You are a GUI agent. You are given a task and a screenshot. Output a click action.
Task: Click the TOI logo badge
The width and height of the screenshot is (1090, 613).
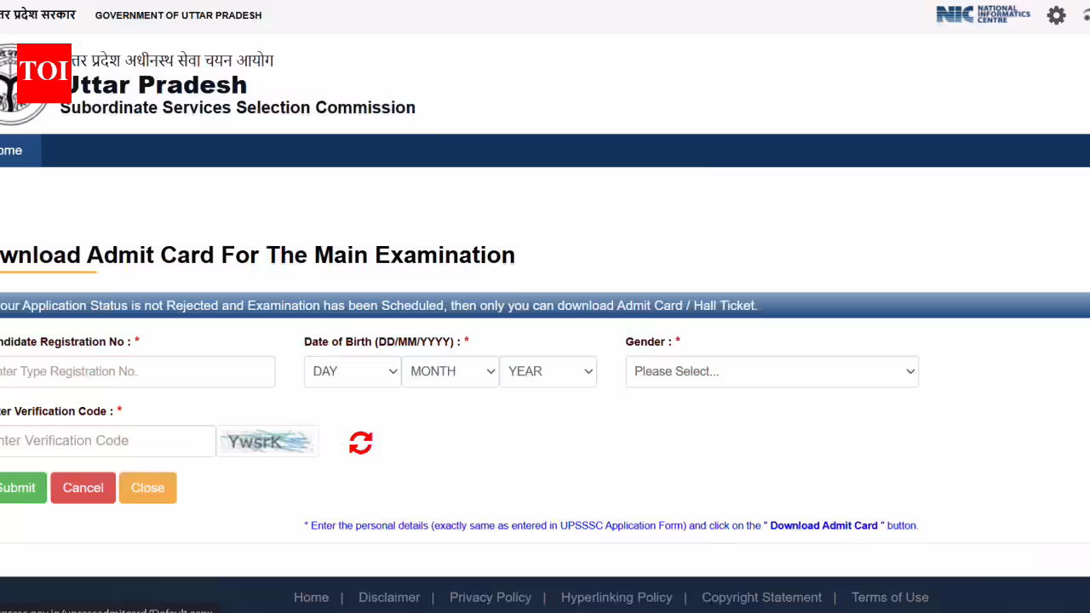43,72
